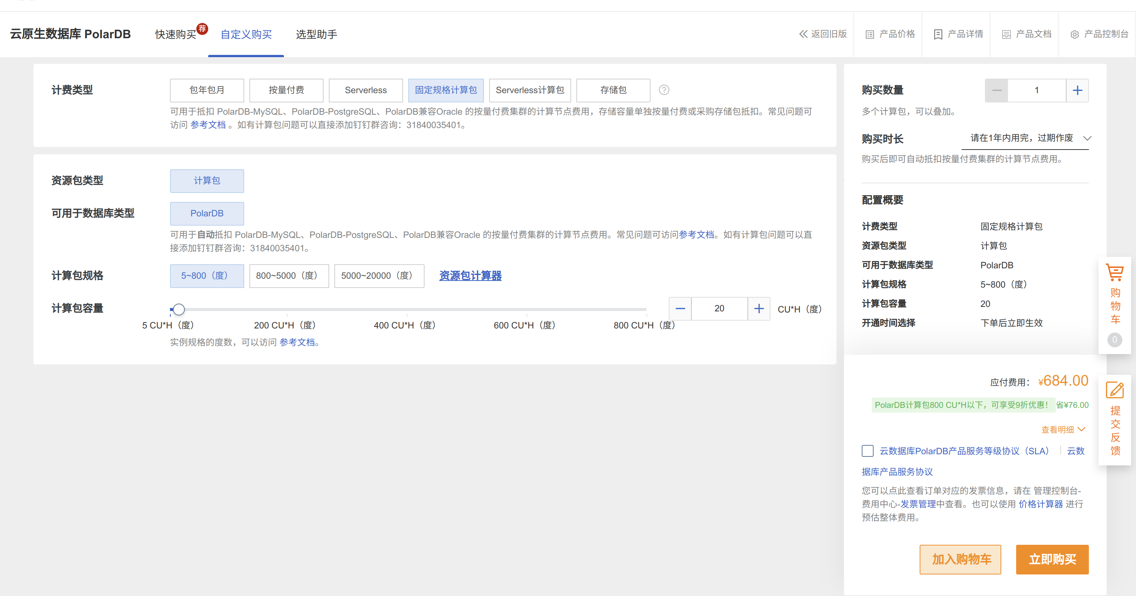Select 按量付费 billing type

[x=286, y=90]
